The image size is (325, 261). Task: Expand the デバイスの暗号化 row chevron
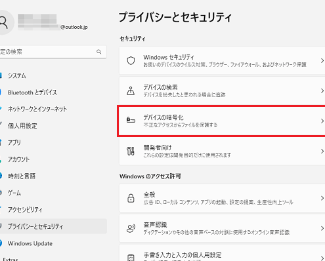click(x=322, y=121)
